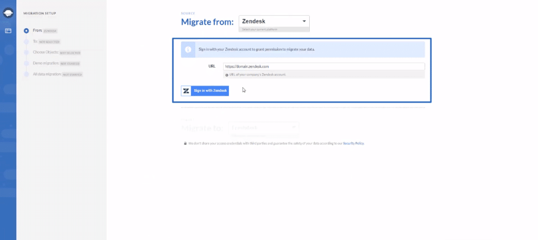Click the info icon under the URL field
Screen dimensions: 538x240
(x=227, y=74)
